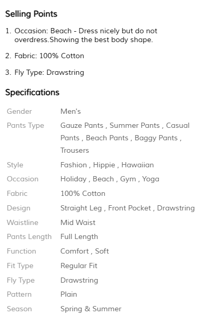
Task: Click the 100% Cotton value in specifications
Action: 83,193
